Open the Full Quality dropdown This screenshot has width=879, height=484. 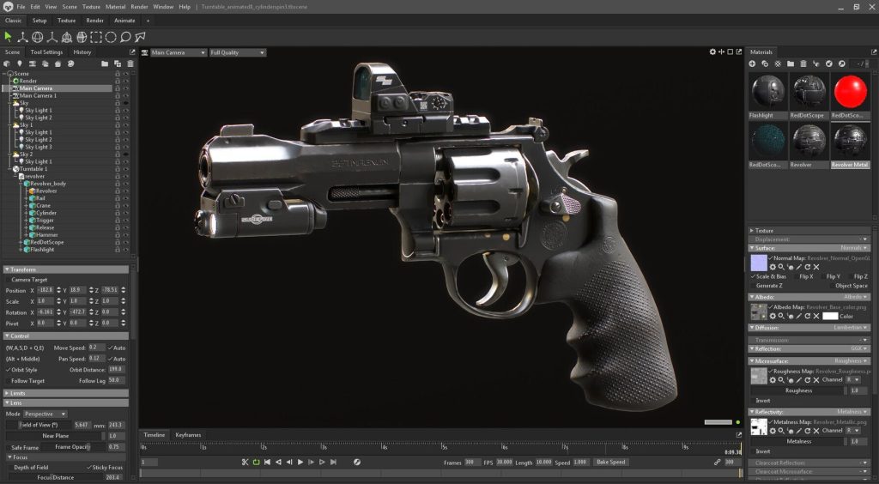(x=237, y=52)
